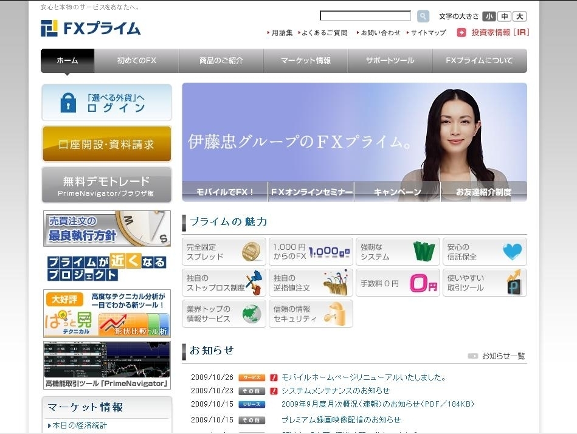577x434 pixels.
Task: Click the orange サービス tag on 2009/10/26
Action: point(252,377)
